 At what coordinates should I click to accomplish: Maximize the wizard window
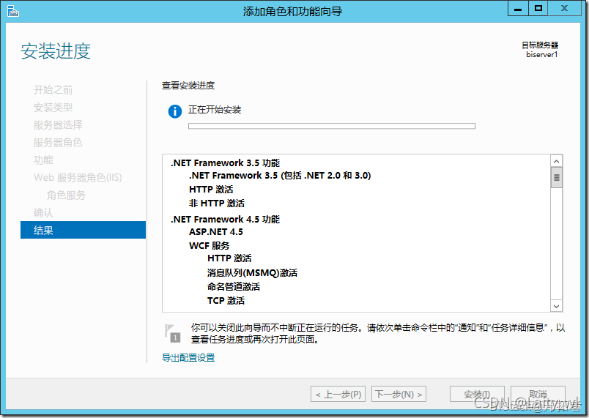(538, 8)
